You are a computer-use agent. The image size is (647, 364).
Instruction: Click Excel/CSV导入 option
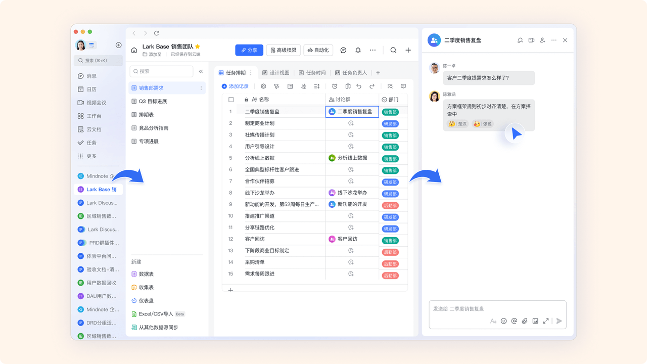158,314
